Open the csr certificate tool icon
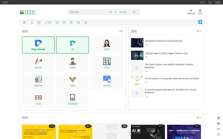This screenshot has width=223, height=139. click(x=107, y=79)
